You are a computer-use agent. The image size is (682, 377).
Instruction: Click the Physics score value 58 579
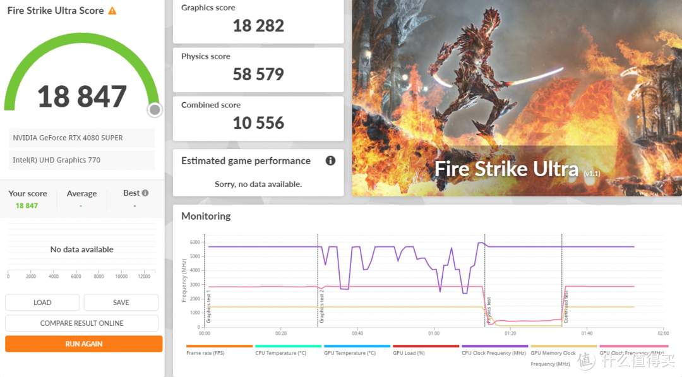point(258,75)
